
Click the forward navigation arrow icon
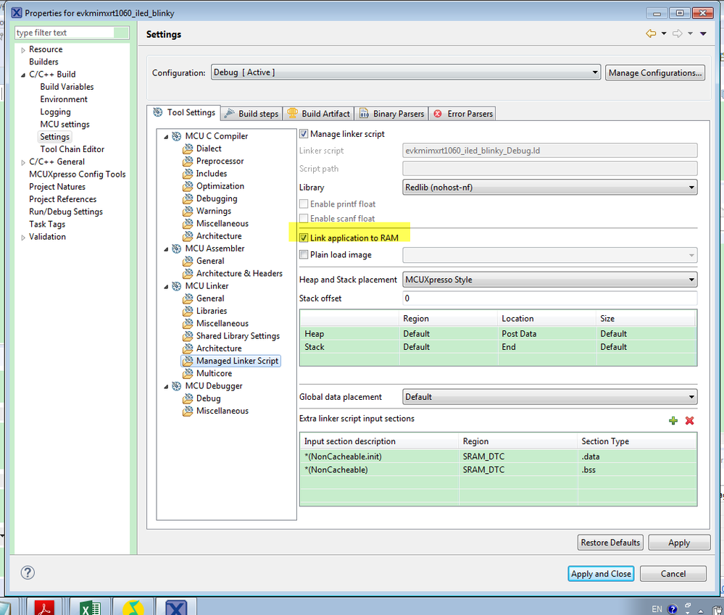tap(677, 33)
